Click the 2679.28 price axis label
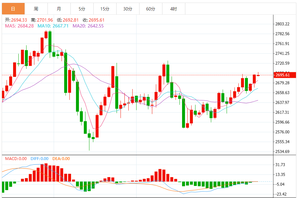The width and height of the screenshot is (297, 198). [282, 83]
